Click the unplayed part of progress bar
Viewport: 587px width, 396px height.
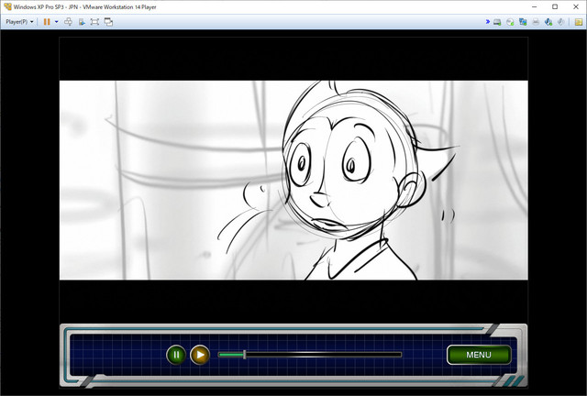point(324,355)
